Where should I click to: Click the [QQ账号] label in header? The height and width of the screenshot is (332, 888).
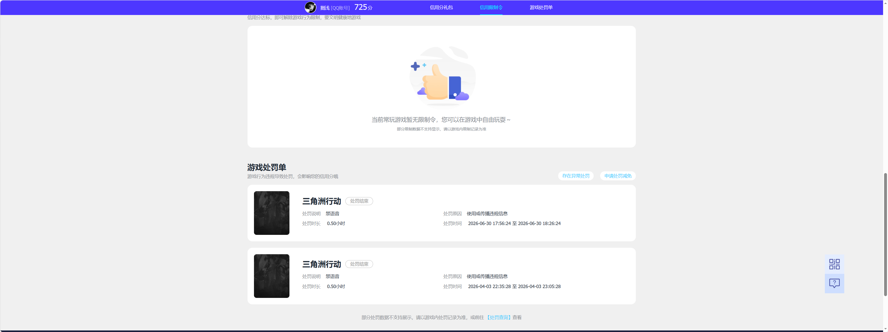pos(340,8)
